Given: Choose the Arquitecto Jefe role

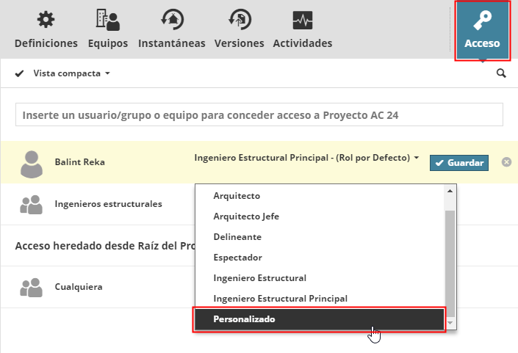Looking at the screenshot, I should pyautogui.click(x=246, y=216).
